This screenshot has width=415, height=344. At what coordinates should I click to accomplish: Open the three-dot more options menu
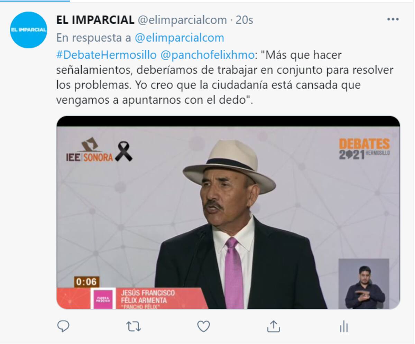393,19
